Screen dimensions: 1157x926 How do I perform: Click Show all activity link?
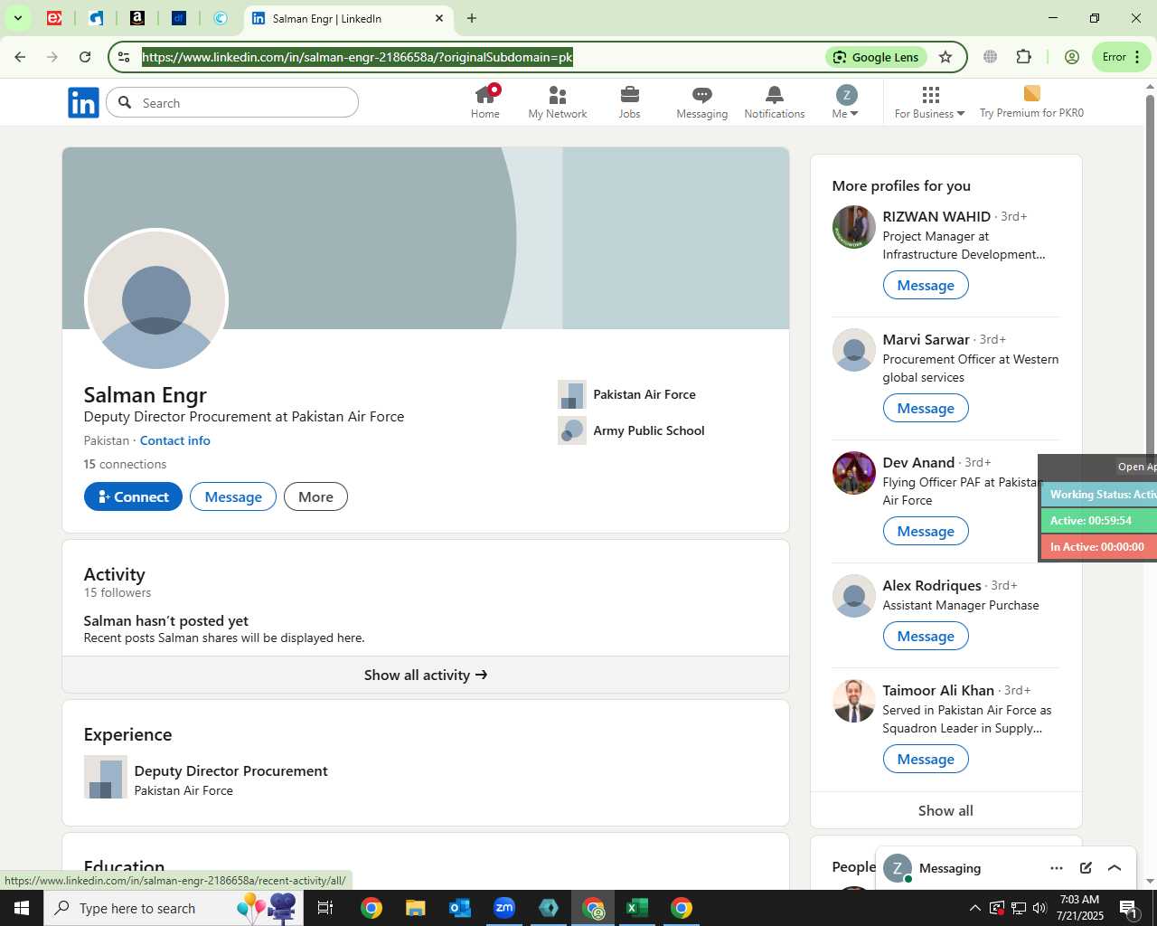426,675
